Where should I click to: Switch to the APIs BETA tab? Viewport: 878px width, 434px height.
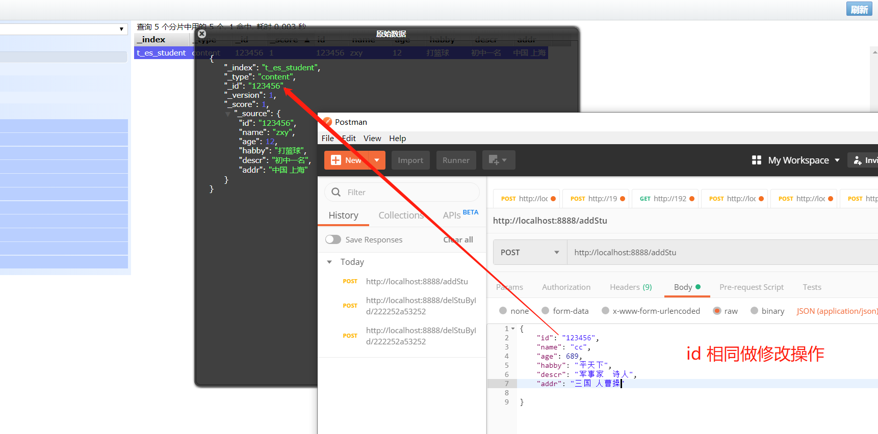460,214
